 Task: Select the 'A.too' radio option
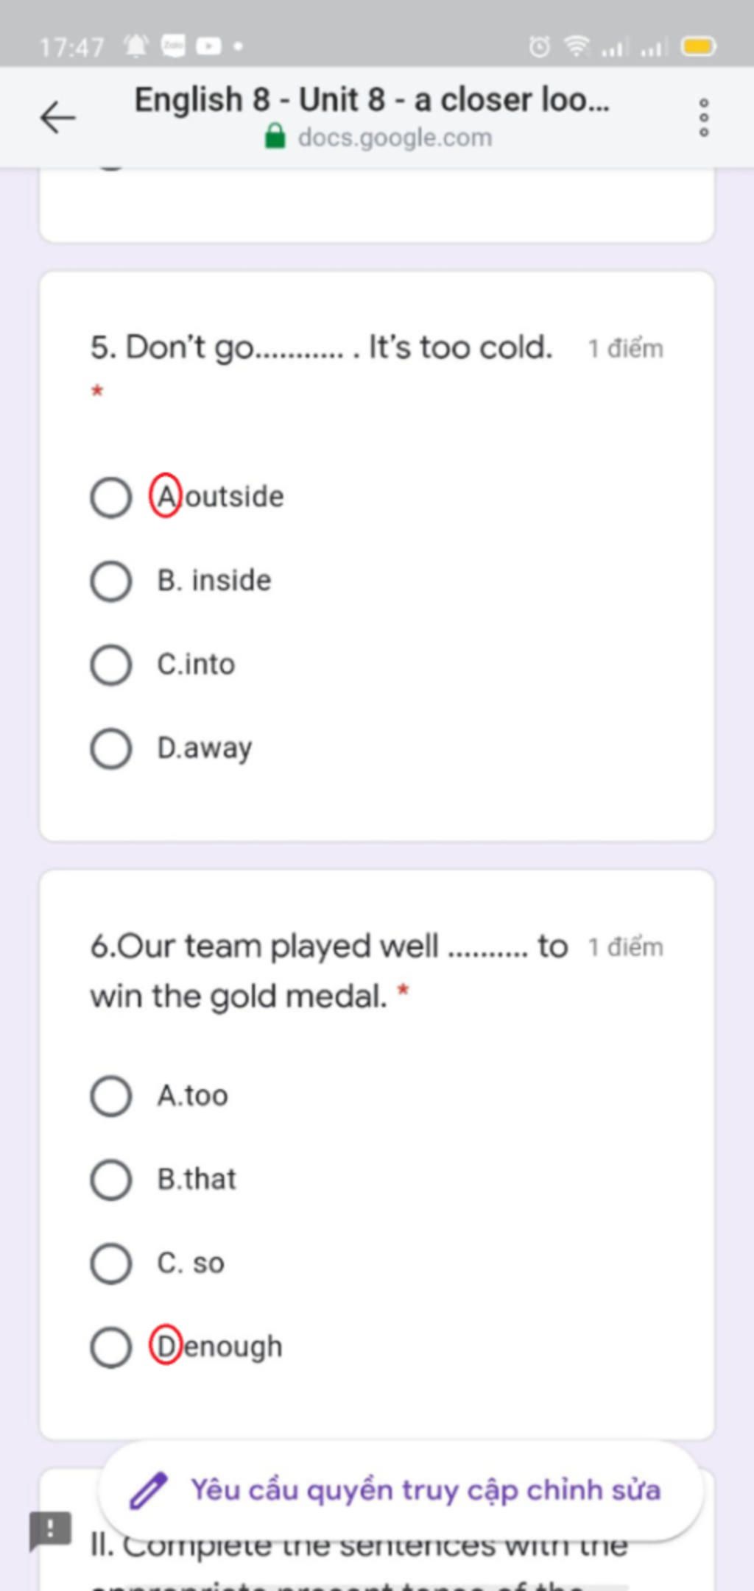click(111, 1096)
